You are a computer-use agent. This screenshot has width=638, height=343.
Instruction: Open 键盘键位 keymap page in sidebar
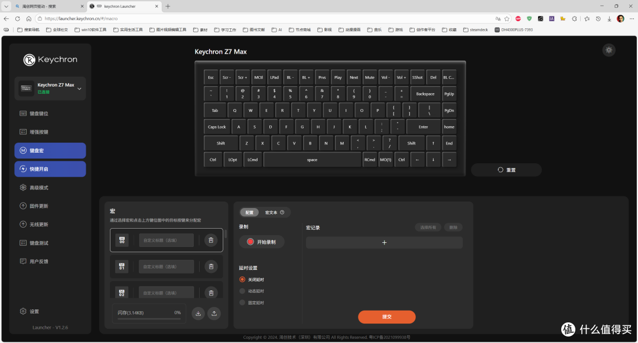click(x=50, y=114)
